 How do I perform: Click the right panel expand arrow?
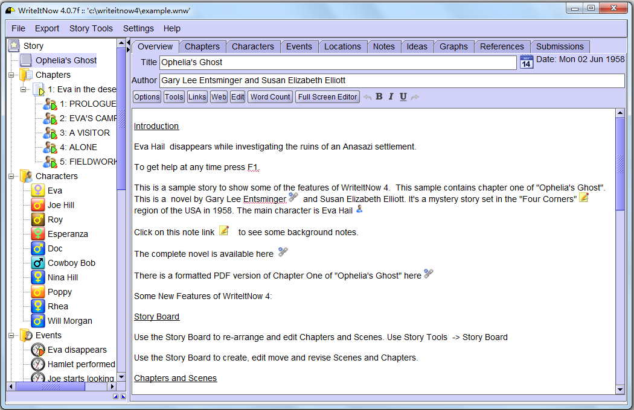[129, 49]
